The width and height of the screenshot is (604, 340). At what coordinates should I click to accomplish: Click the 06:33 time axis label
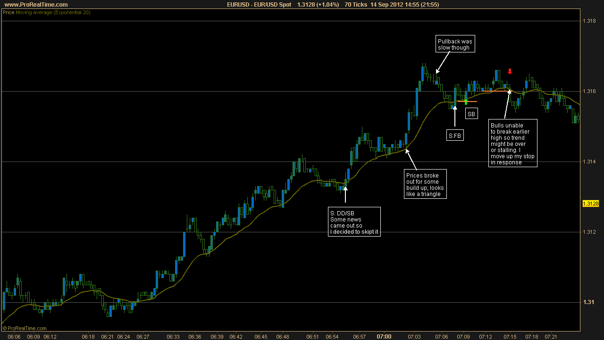click(173, 337)
